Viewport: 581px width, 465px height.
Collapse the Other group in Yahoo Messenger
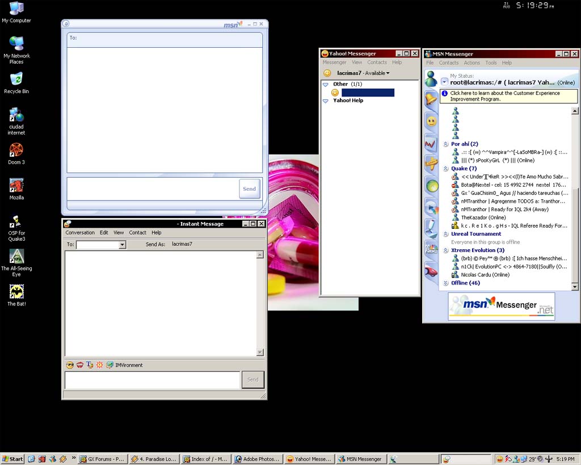tap(325, 85)
